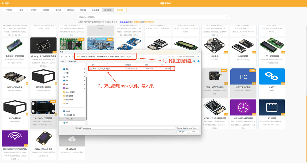Select the 嘉年创客--基础库 card
307x164 pixels.
[43, 83]
